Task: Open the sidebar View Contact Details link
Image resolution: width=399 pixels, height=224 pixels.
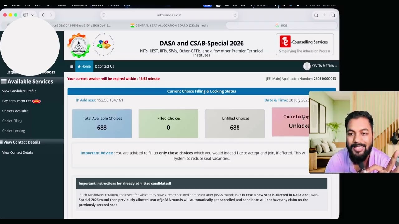Action: [17, 152]
